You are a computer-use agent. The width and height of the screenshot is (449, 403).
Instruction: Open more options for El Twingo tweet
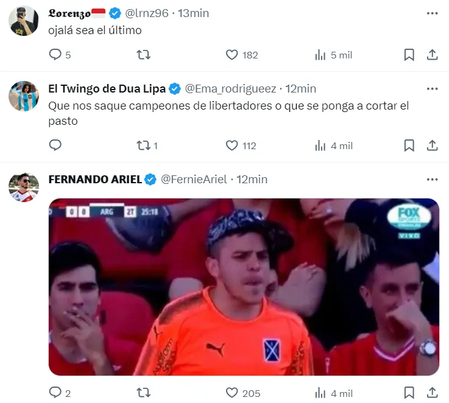[432, 89]
